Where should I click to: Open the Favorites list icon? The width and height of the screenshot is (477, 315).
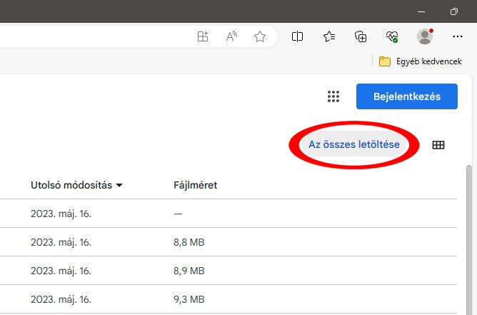pyautogui.click(x=329, y=36)
